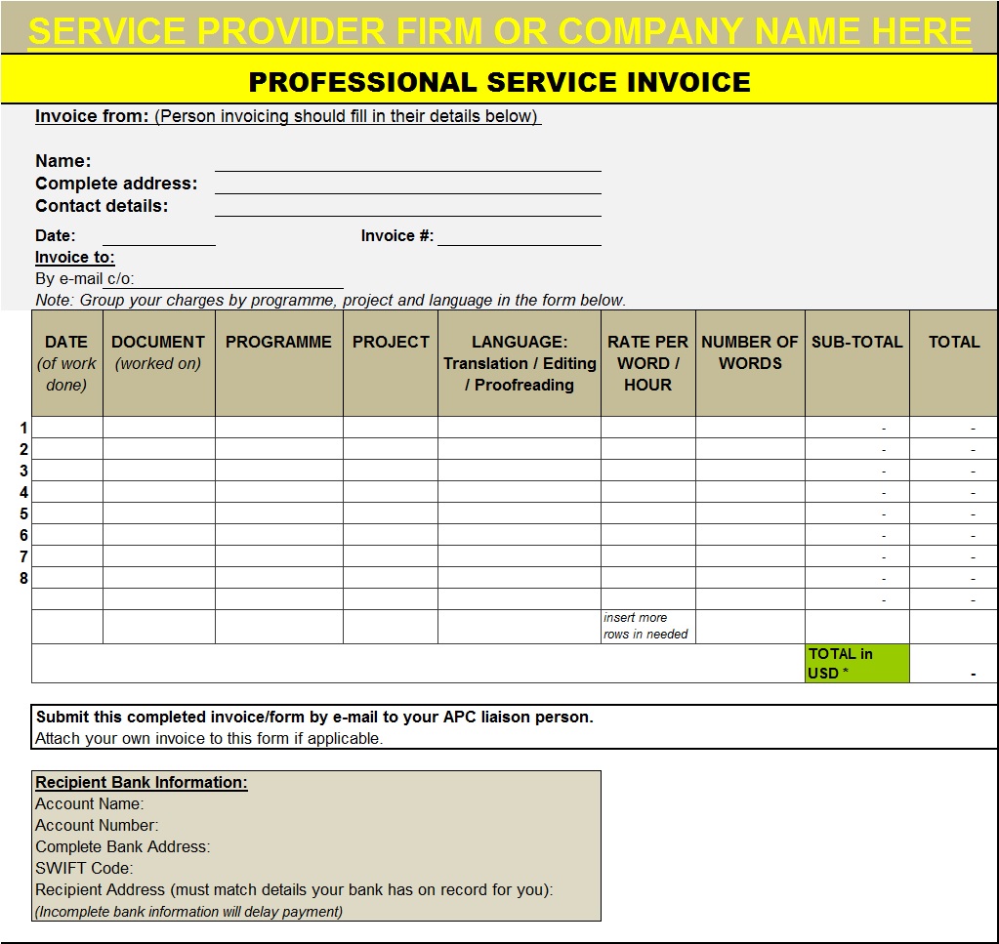Click the 'Submit this completed invoice' instruction
This screenshot has height=944, width=999.
point(314,718)
